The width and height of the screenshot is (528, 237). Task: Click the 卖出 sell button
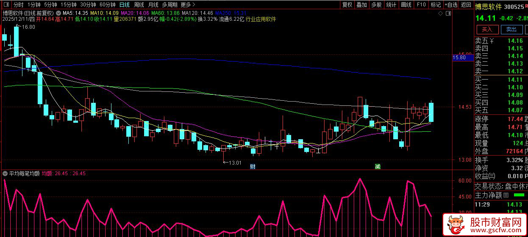pos(511,29)
